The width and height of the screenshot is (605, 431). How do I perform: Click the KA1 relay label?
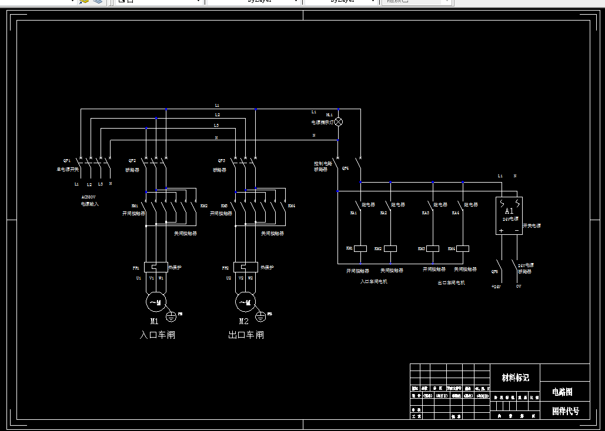pos(353,213)
